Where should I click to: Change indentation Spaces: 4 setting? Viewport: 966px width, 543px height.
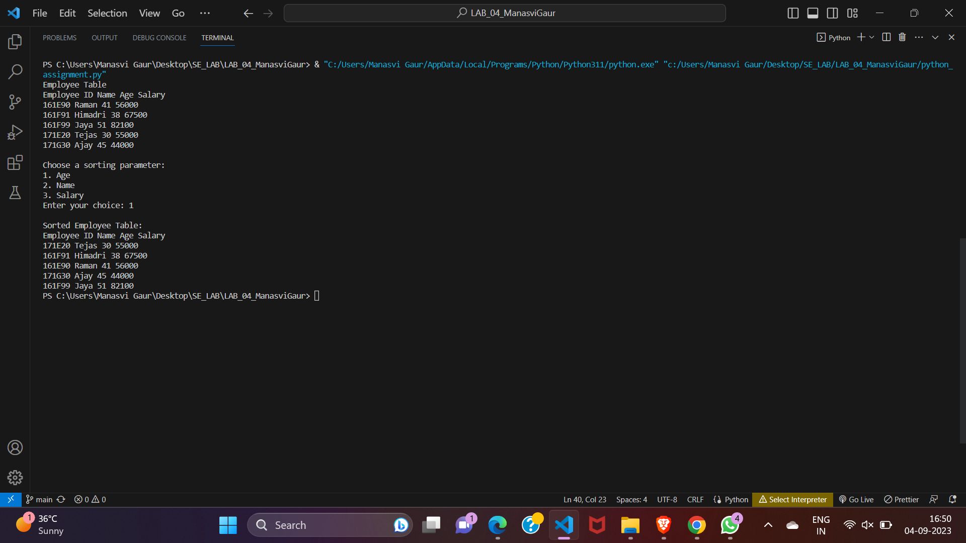click(x=631, y=499)
